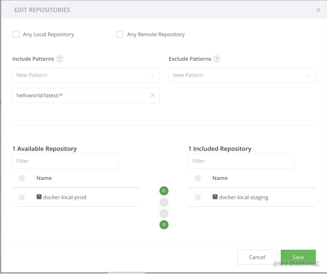Remove the helloworld/latest/* pattern with X icon
The width and height of the screenshot is (327, 274).
point(153,95)
